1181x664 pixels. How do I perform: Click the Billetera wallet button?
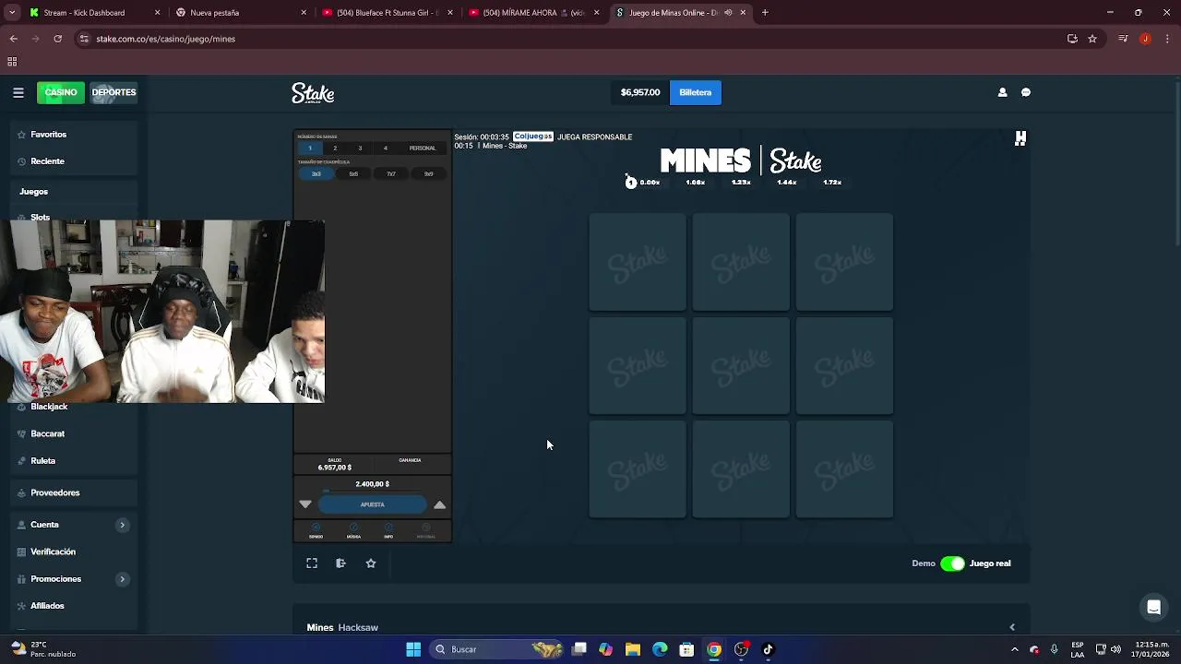coord(696,92)
